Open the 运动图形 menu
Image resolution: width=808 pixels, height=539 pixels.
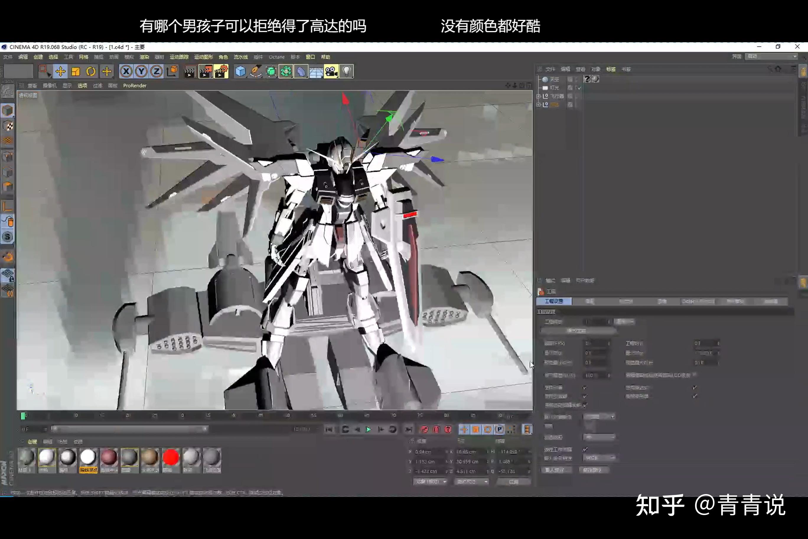pos(203,57)
